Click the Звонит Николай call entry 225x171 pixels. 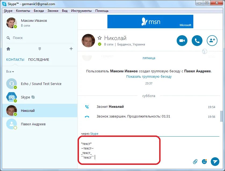110,107
